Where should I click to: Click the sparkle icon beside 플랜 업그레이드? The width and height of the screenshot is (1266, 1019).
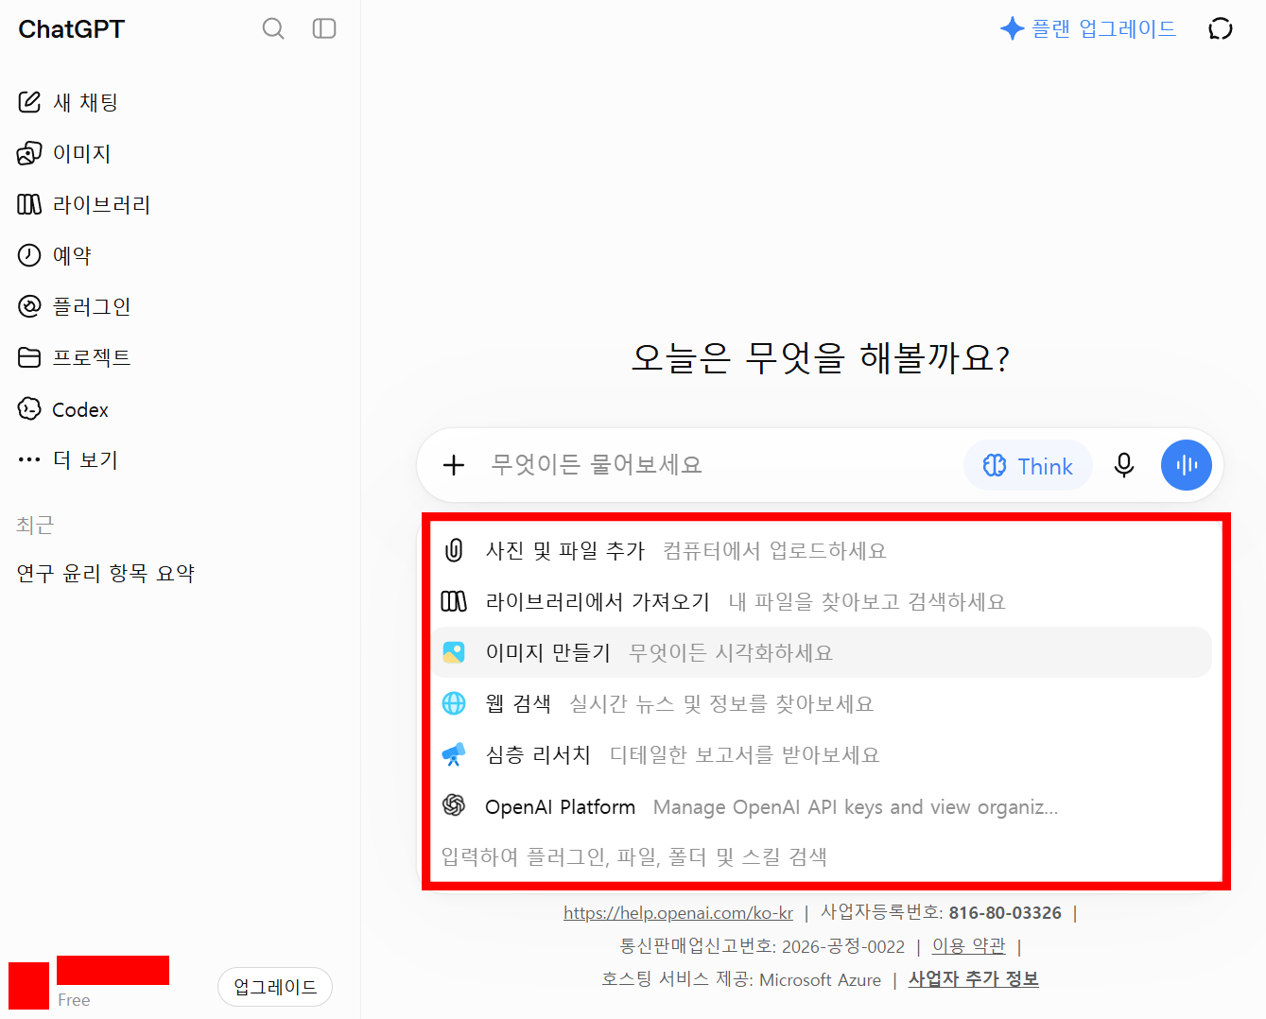tap(1012, 28)
